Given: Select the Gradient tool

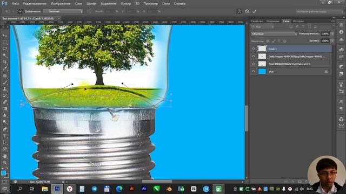Looking at the screenshot, I should tap(5, 109).
